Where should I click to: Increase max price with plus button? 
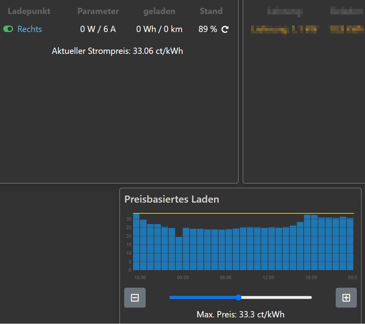(x=346, y=298)
